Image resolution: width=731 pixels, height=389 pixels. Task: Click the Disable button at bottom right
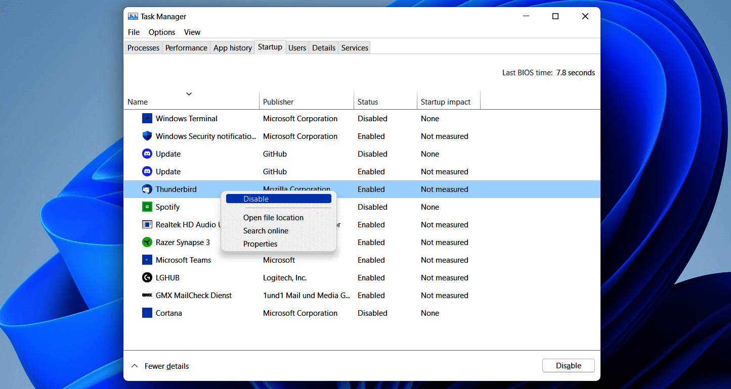point(568,365)
